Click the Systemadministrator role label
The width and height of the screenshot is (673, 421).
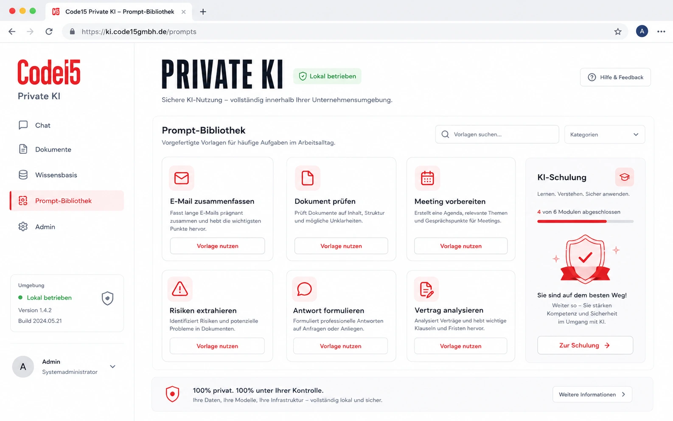point(70,372)
